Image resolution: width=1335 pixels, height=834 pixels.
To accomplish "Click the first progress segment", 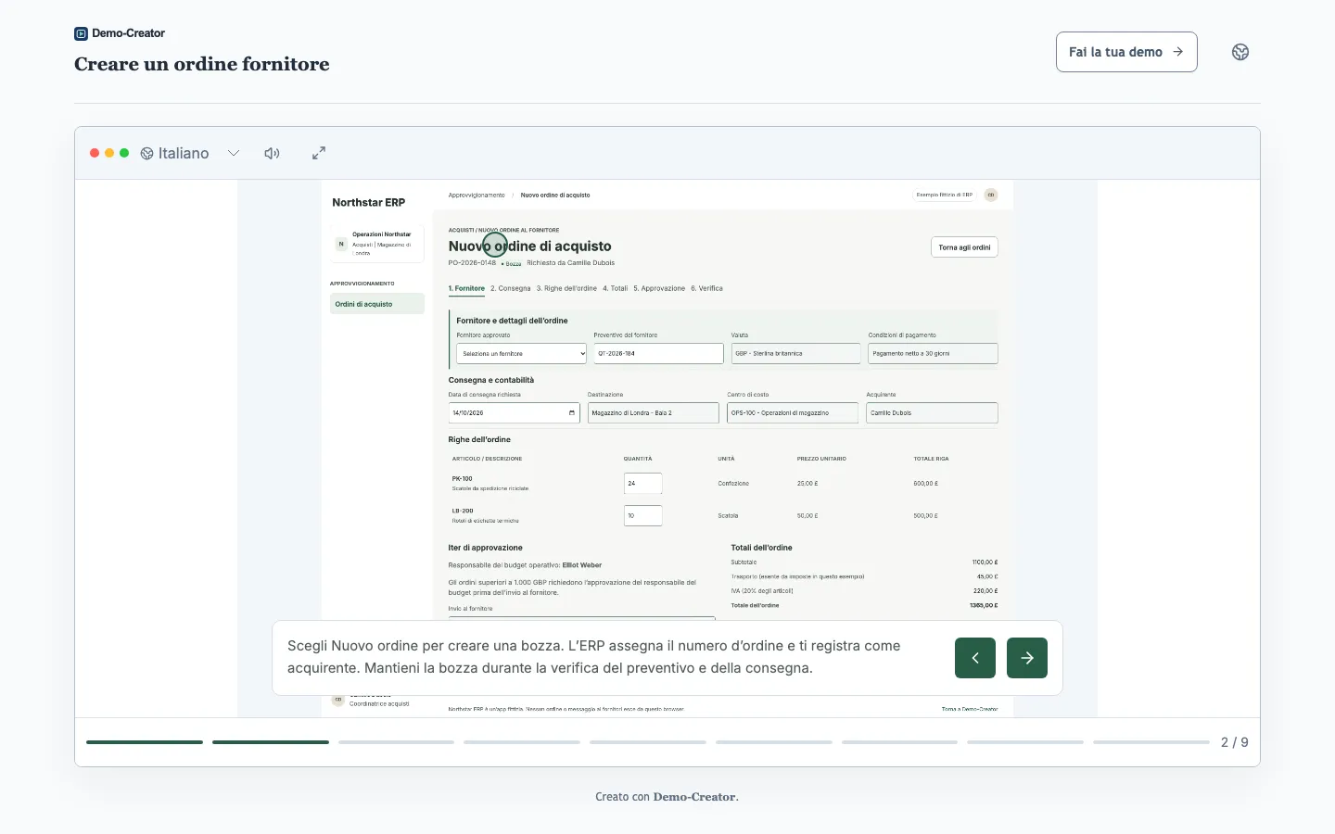I will (x=145, y=742).
